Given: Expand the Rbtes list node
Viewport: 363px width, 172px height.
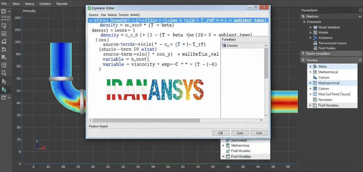Looking at the screenshot, I should [311, 66].
